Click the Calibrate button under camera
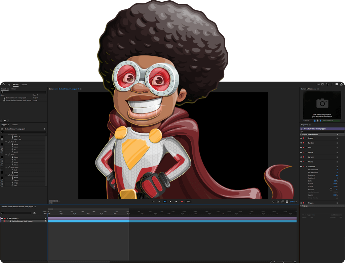Viewport: 345px width, 263px height. point(306,121)
